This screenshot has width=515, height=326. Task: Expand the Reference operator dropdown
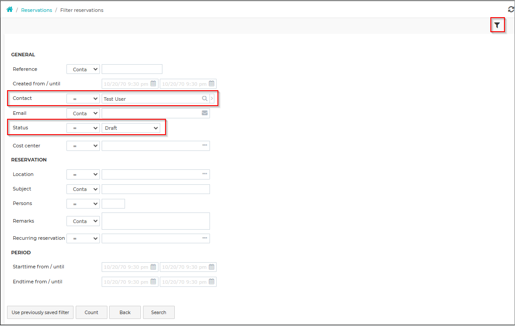(83, 69)
